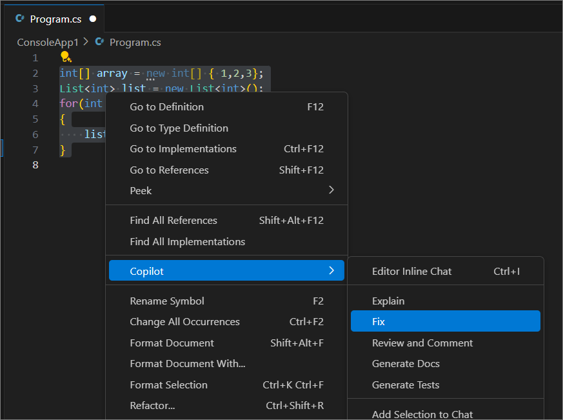Expand the Copilot submenu chevron
The height and width of the screenshot is (420, 563).
point(331,270)
